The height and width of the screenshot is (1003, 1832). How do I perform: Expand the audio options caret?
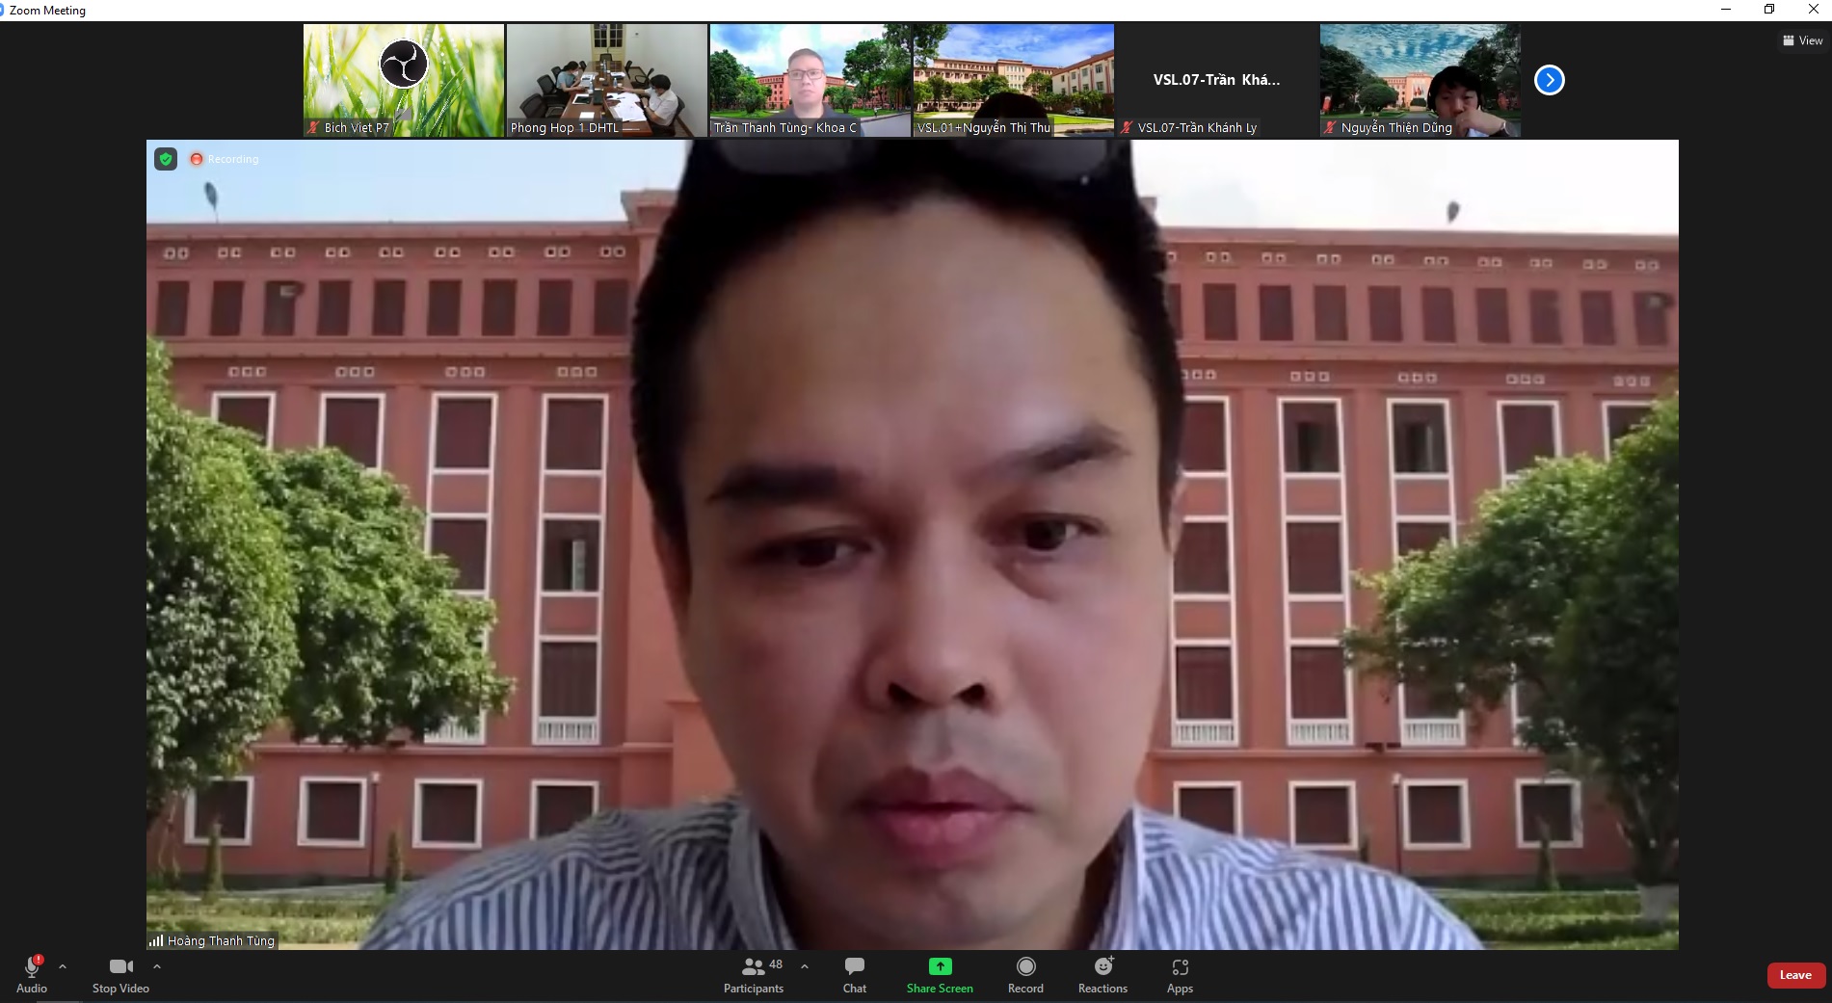(x=63, y=966)
